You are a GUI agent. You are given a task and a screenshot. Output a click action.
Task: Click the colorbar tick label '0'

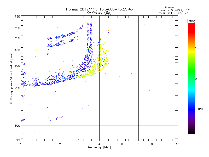point(196,79)
